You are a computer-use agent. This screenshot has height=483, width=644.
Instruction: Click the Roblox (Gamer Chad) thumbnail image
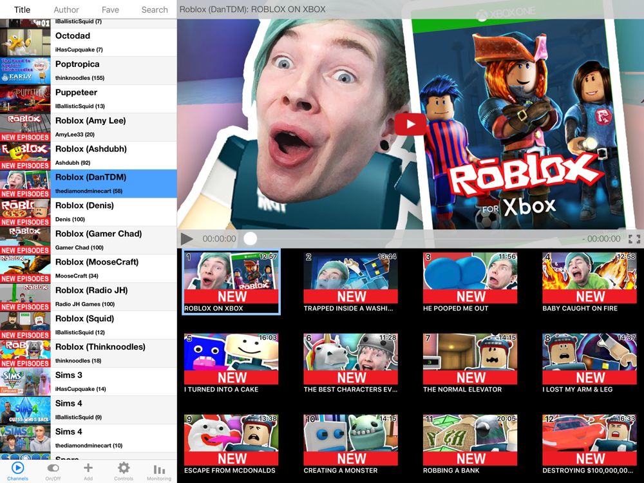25,240
